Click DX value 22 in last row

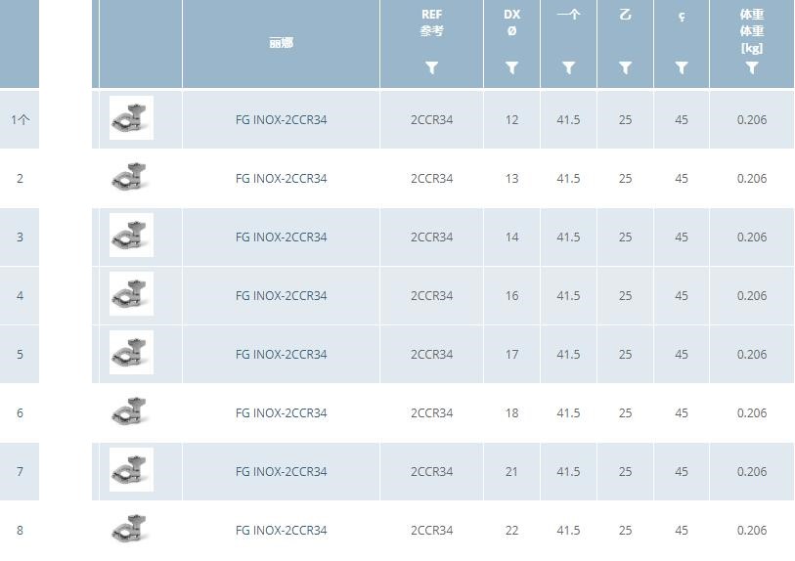point(511,531)
